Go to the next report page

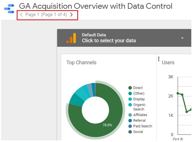coord(71,15)
